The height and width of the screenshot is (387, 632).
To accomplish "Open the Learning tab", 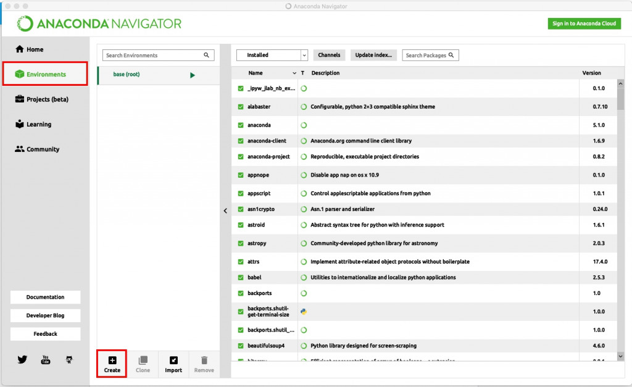I will click(33, 124).
